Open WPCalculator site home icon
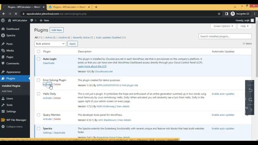Image resolution: width=258 pixels, height=145 pixels. 9,21
